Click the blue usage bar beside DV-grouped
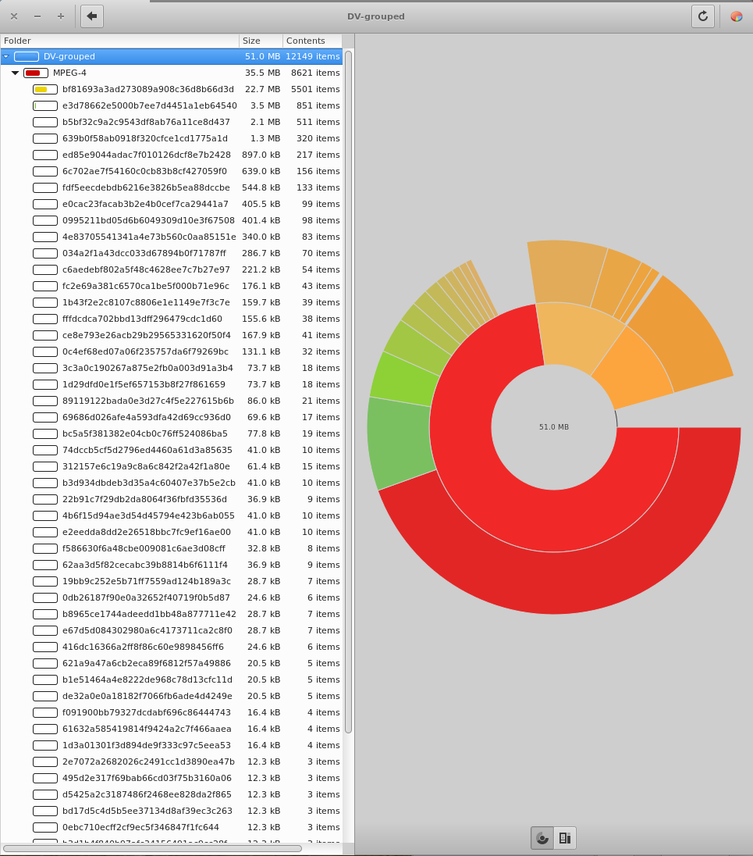Image resolution: width=753 pixels, height=856 pixels. [27, 56]
